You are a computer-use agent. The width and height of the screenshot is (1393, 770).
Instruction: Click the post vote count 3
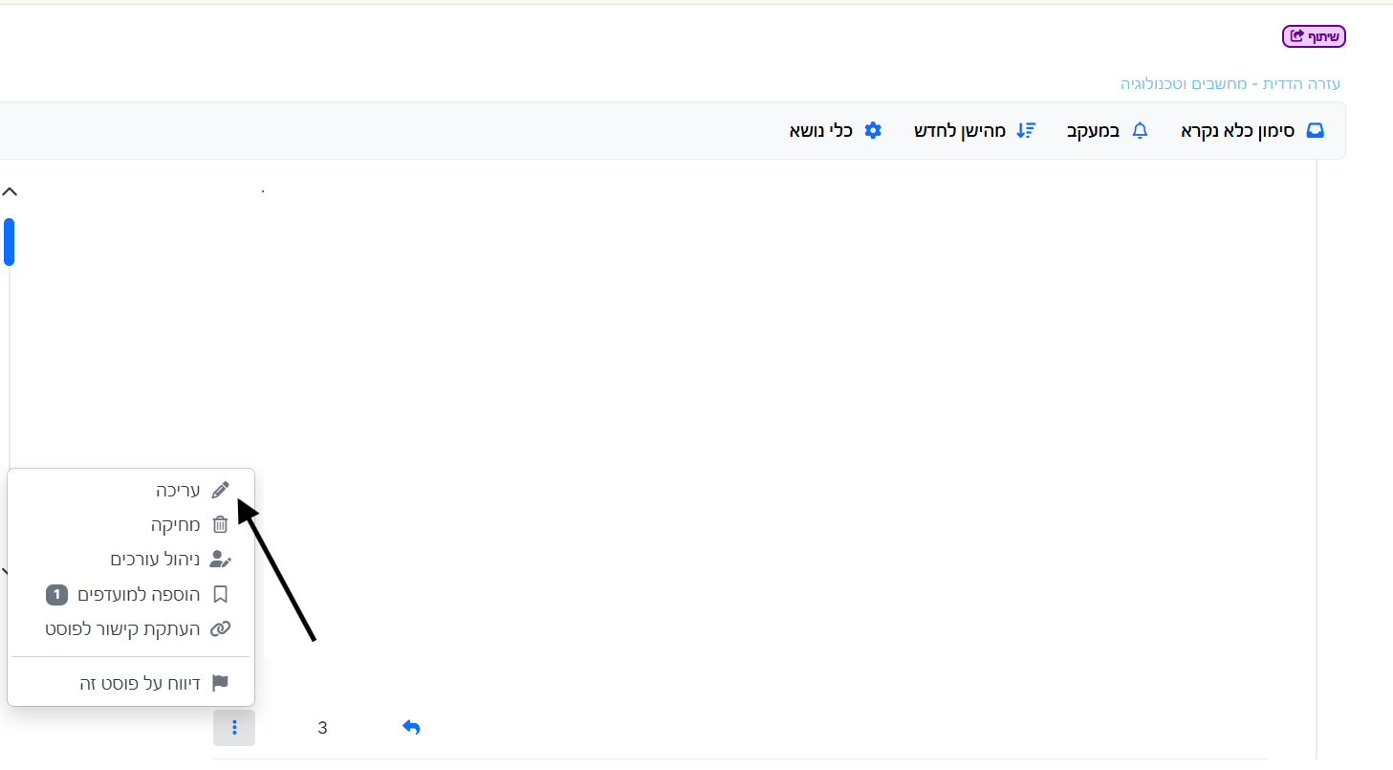[322, 728]
